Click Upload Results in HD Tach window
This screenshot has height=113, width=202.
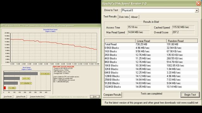point(21,96)
